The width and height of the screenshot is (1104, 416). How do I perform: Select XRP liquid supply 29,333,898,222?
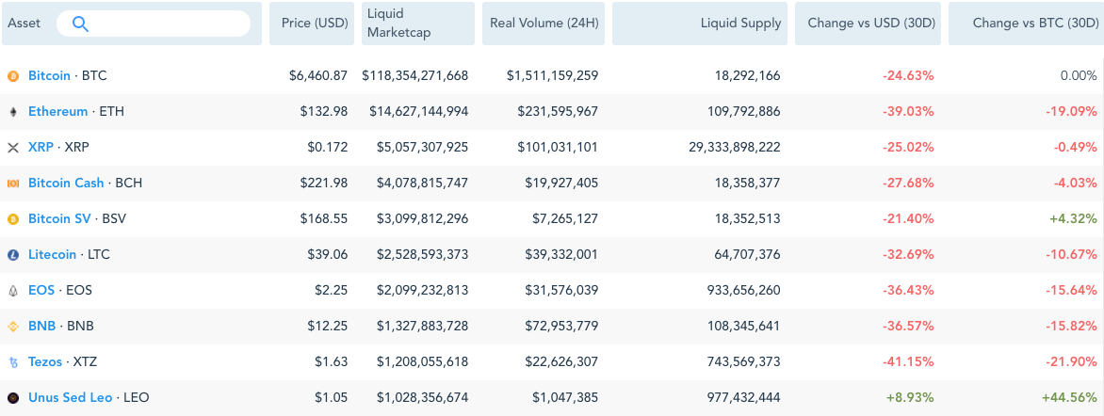(735, 147)
